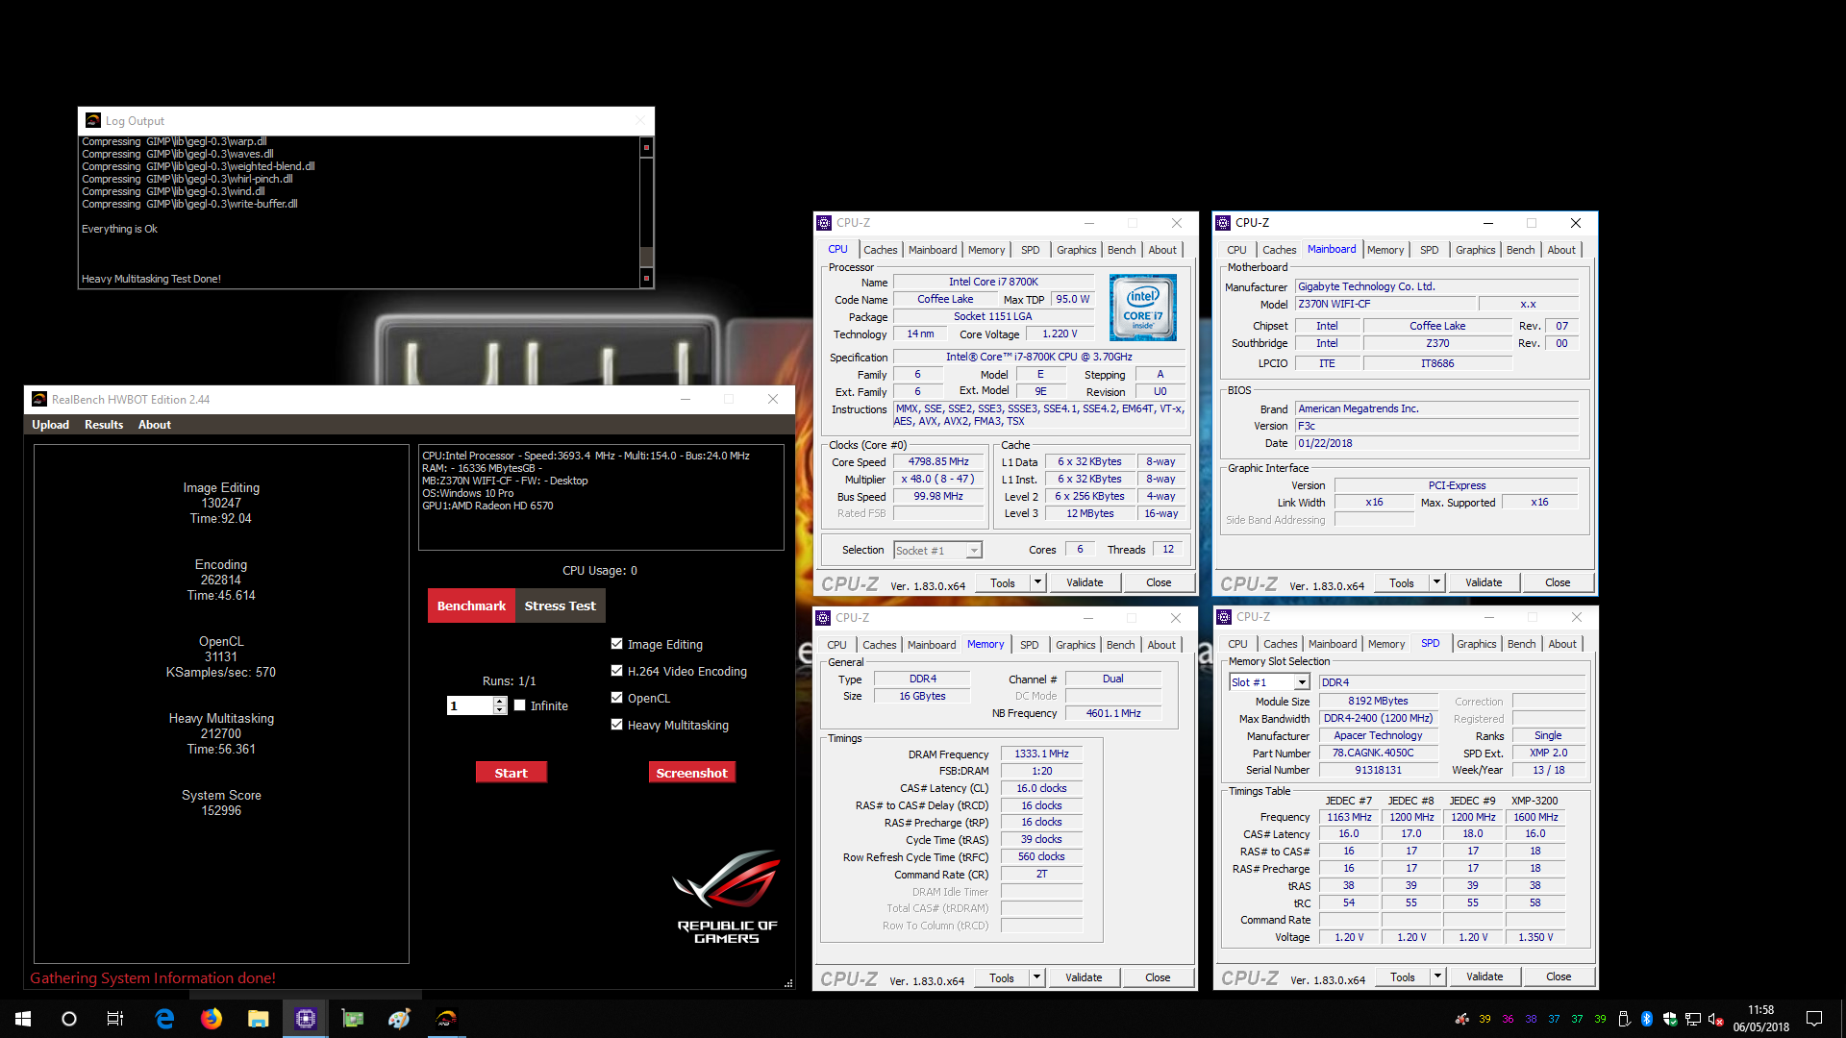Open the Windows Start menu

click(x=23, y=1019)
